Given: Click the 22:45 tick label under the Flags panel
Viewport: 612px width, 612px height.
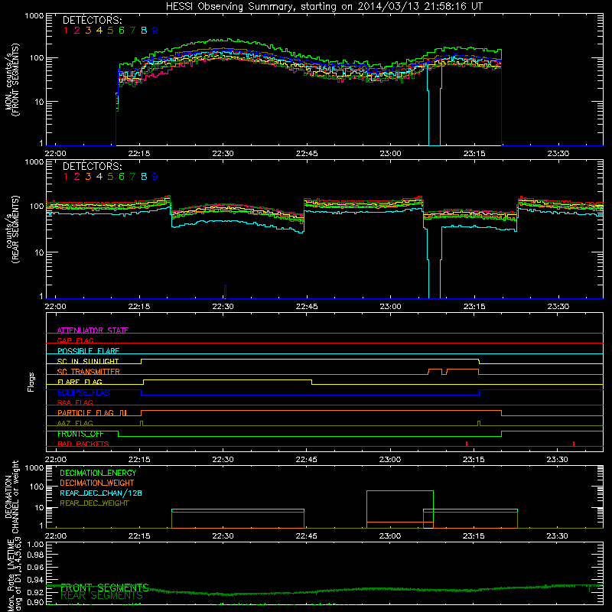Looking at the screenshot, I should tap(307, 460).
